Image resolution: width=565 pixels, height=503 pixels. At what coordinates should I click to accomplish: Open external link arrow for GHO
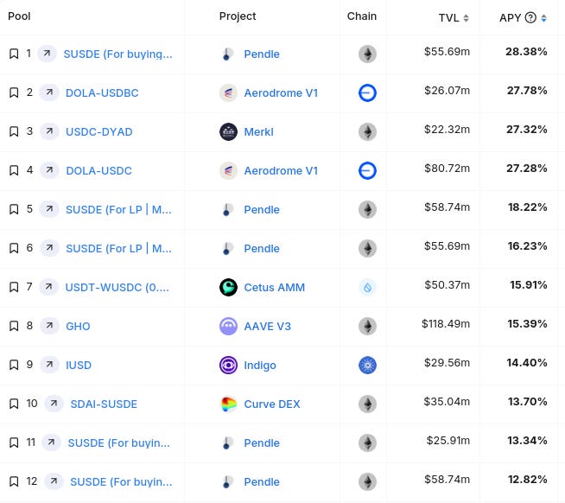pyautogui.click(x=49, y=326)
